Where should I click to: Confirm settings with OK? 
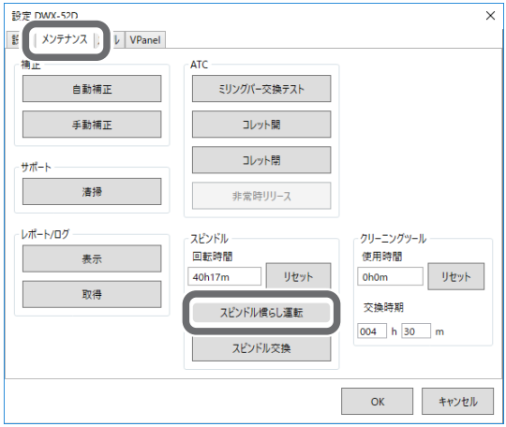(x=378, y=402)
